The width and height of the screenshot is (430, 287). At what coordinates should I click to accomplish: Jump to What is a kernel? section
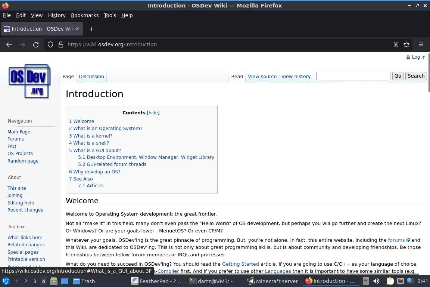click(90, 136)
